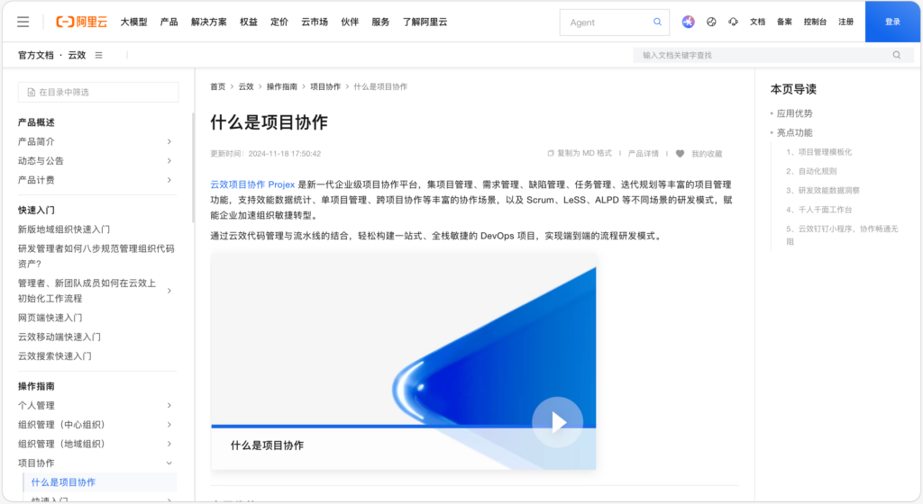The image size is (923, 504).
Task: Open the 产品 menu
Action: tap(169, 22)
